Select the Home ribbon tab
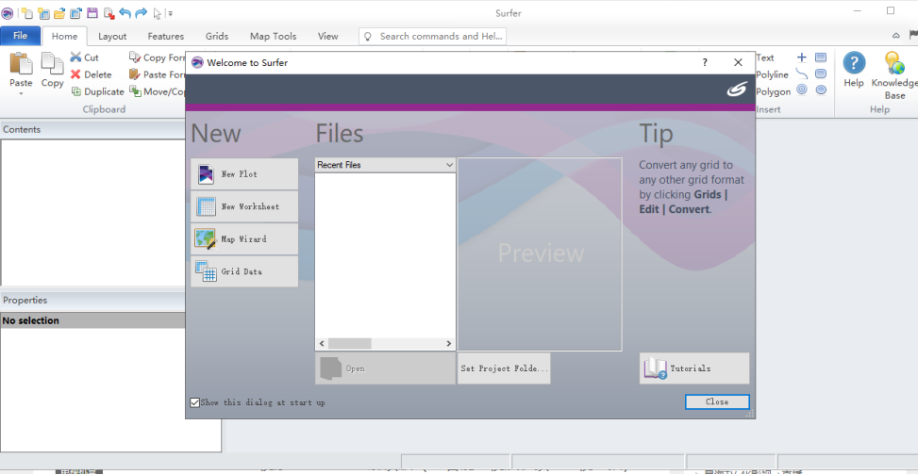The image size is (918, 474). click(x=64, y=36)
